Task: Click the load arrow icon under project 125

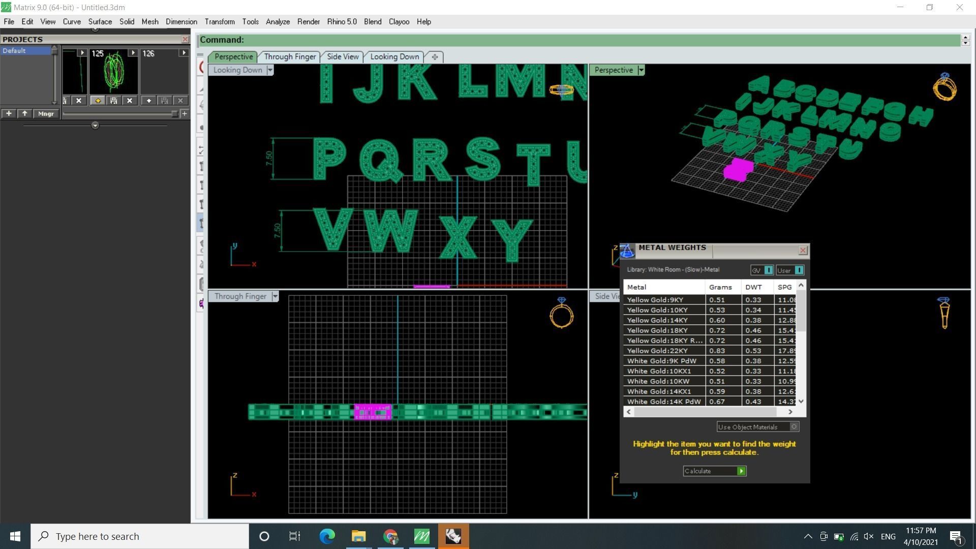Action: (x=98, y=101)
